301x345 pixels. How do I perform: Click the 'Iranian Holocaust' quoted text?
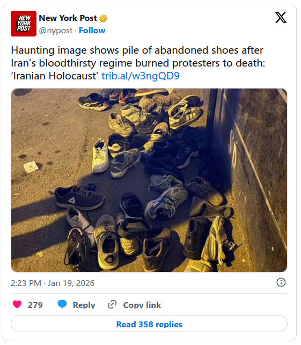tap(55, 76)
